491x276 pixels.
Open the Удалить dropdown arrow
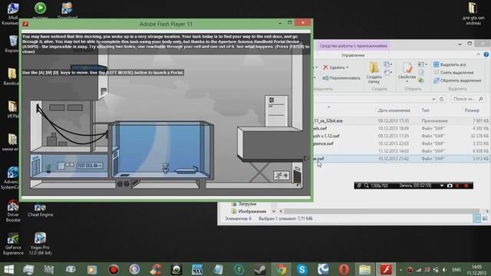pyautogui.click(x=348, y=67)
